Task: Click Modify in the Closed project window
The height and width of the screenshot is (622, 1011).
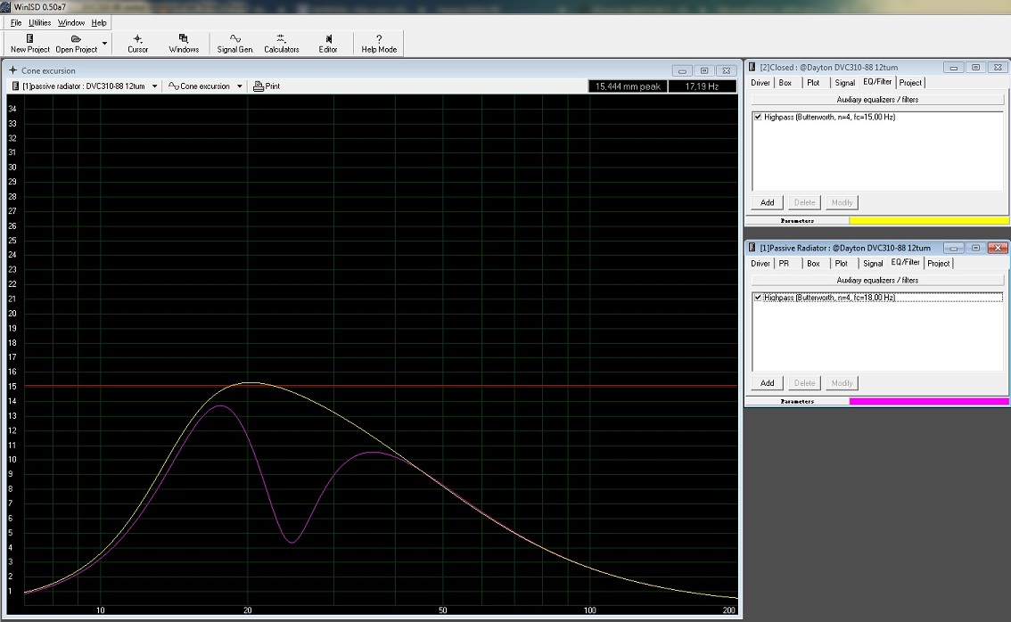Action: [842, 202]
